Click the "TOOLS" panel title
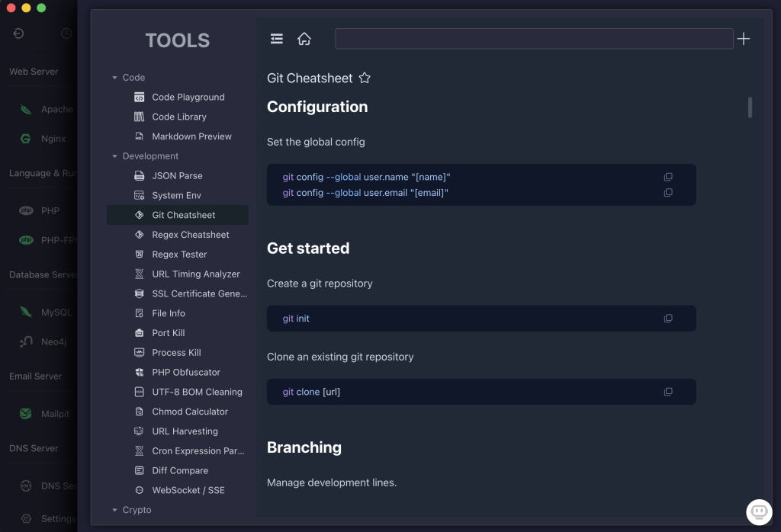Viewport: 781px width, 532px height. pos(177,40)
